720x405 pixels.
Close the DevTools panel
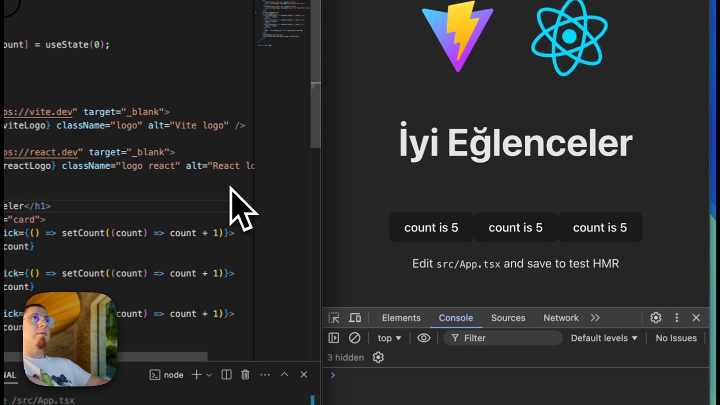tap(696, 318)
